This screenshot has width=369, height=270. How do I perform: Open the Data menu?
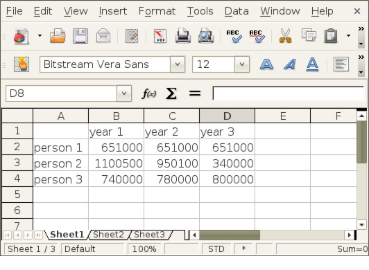pos(237,11)
